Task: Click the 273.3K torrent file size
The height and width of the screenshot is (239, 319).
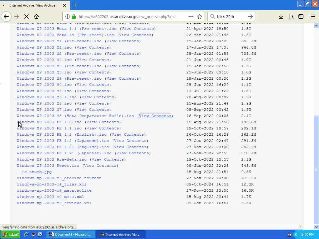Action: (x=249, y=178)
